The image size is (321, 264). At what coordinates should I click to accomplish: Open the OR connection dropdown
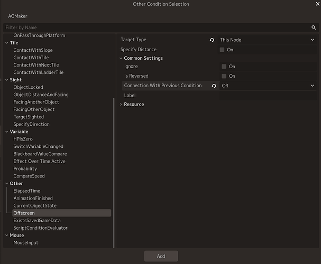(x=268, y=86)
